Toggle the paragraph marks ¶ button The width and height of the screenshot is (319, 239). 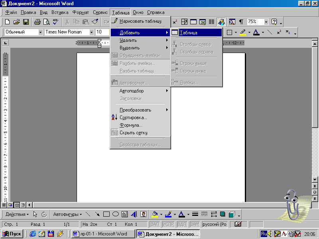(x=241, y=22)
